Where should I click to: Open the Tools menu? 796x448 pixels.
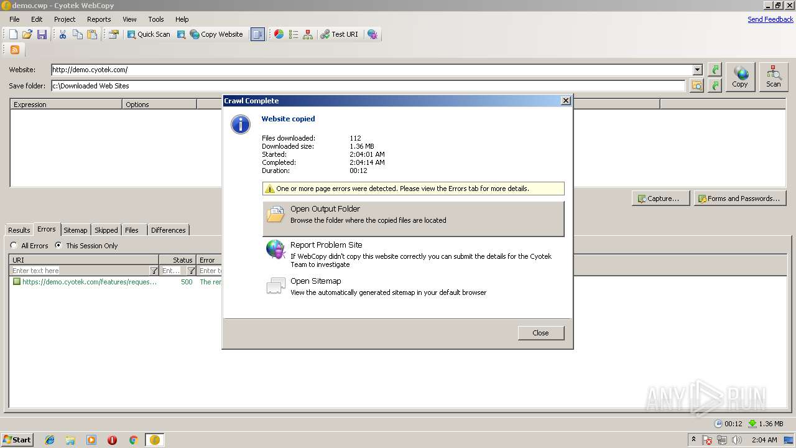point(156,19)
